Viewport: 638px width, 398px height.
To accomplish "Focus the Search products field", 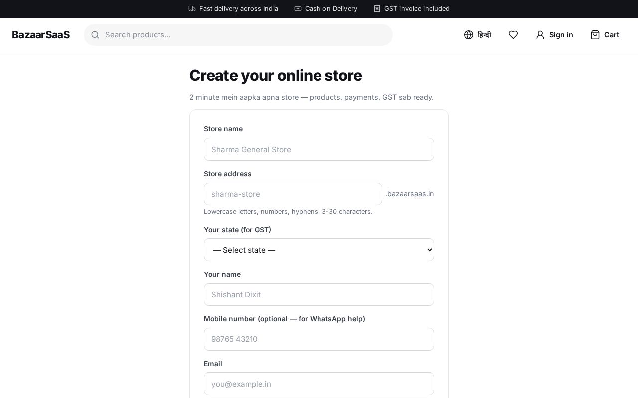I will point(238,35).
